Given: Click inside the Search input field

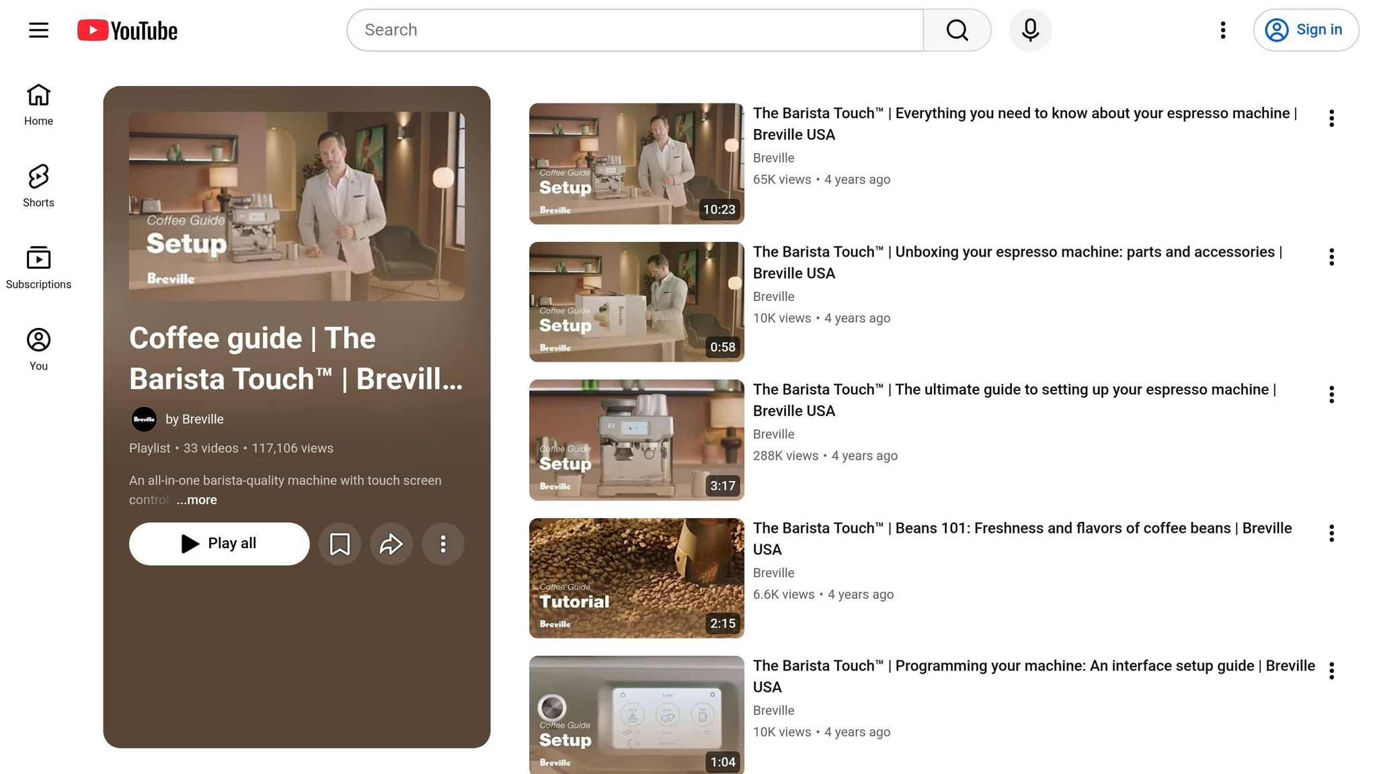Looking at the screenshot, I should tap(635, 30).
